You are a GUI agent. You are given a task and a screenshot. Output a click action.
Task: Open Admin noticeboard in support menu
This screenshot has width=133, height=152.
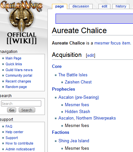[x=20, y=149]
